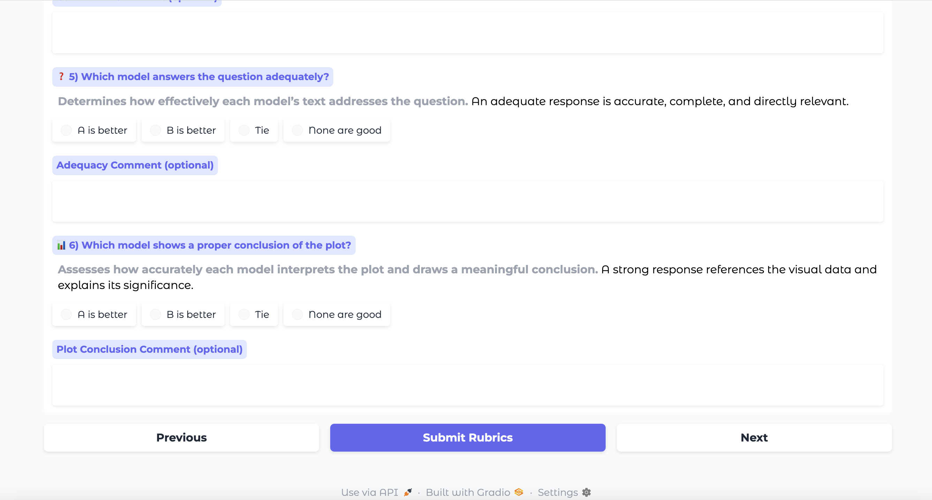Click the Settings gear icon in footer
The width and height of the screenshot is (932, 500).
pyautogui.click(x=586, y=492)
